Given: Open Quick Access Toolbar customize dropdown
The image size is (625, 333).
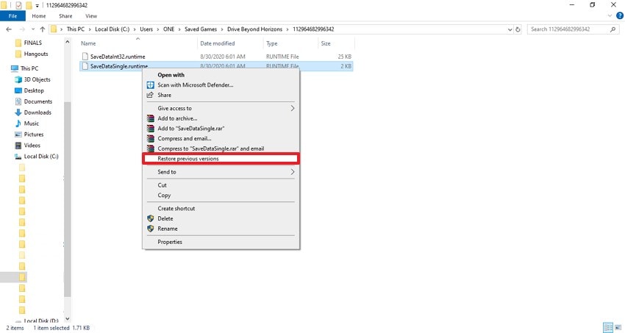Looking at the screenshot, I should 37,5.
